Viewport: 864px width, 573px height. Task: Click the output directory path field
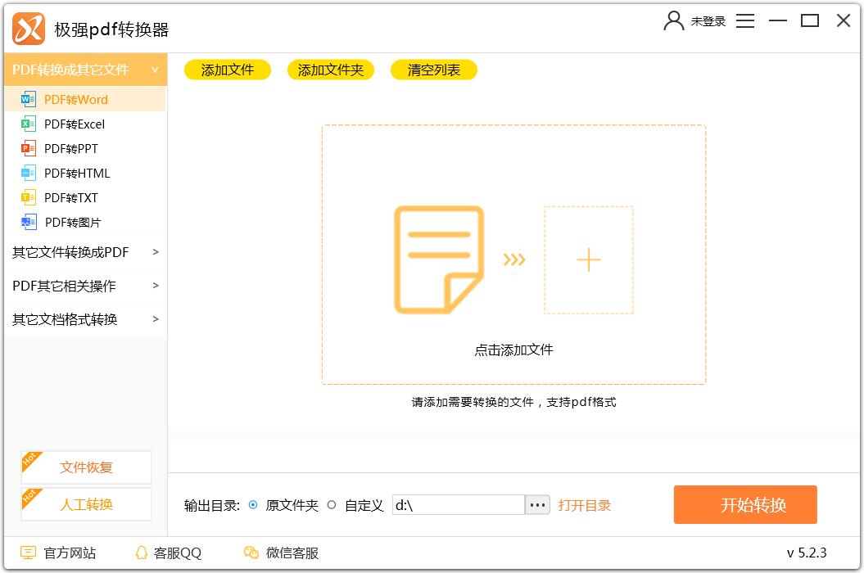point(458,505)
